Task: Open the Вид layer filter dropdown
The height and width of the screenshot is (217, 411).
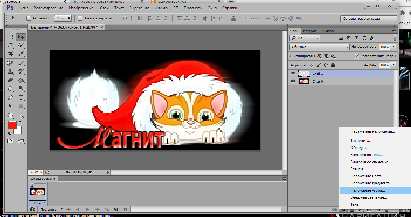Action: pos(305,38)
